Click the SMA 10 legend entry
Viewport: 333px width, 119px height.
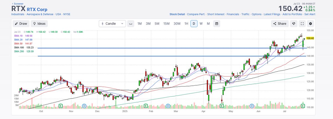23,36
